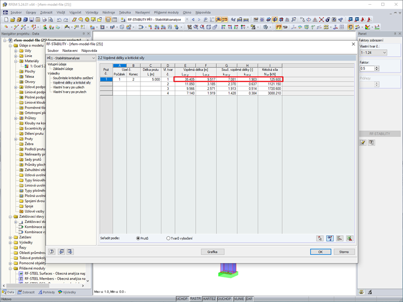The image size is (403, 302).
Task: Increase the Faktor spinner value
Action: (377, 67)
